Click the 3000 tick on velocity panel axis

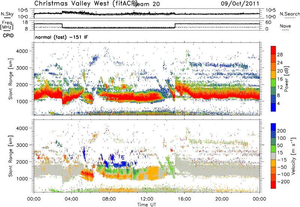point(22,145)
